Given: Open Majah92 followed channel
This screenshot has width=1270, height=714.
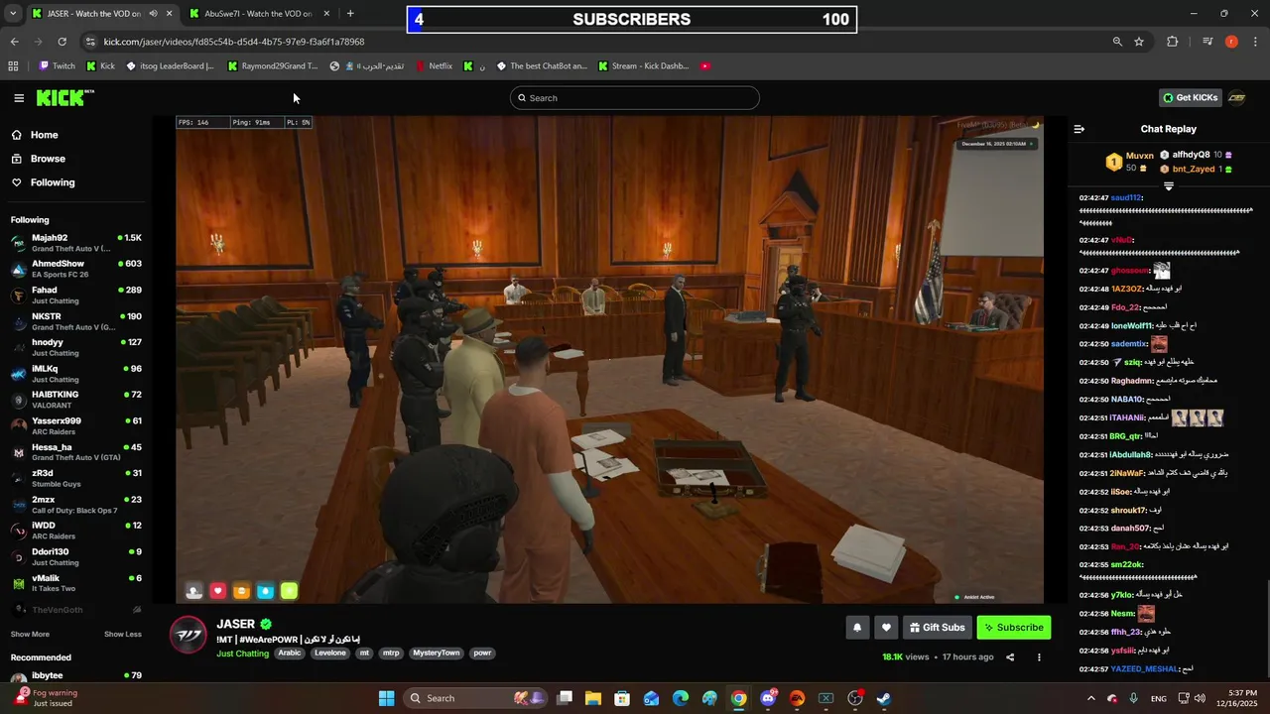Looking at the screenshot, I should click(x=76, y=243).
